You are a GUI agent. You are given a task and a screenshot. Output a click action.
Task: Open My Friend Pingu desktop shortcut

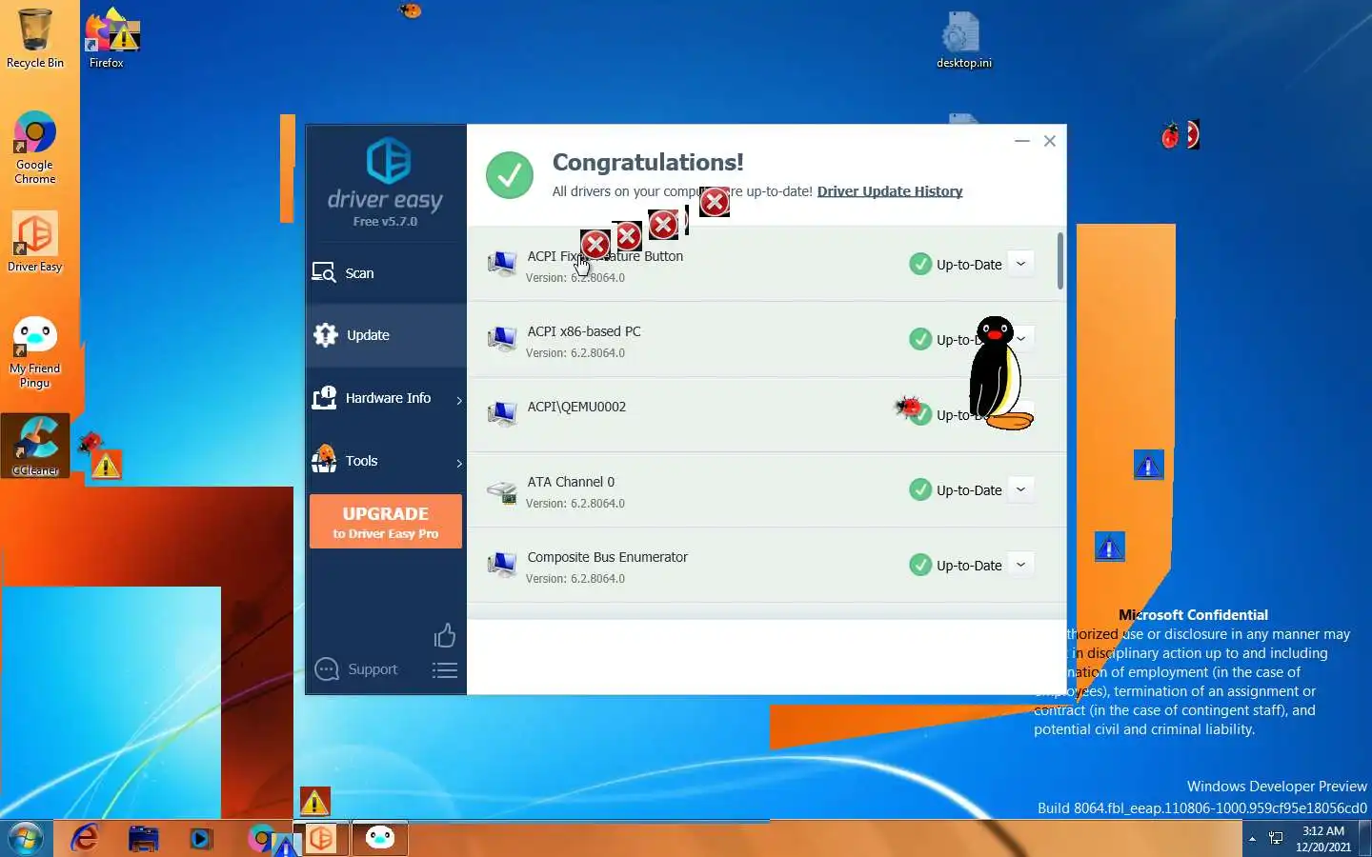pos(35,351)
